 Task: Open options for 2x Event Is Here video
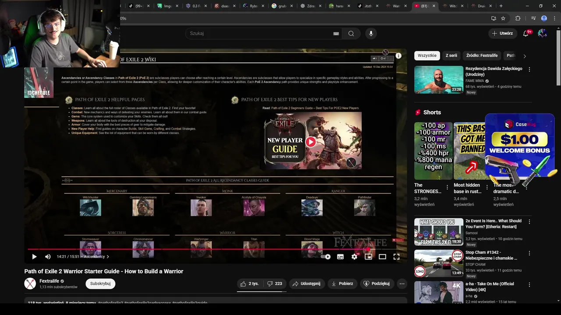[x=529, y=222]
